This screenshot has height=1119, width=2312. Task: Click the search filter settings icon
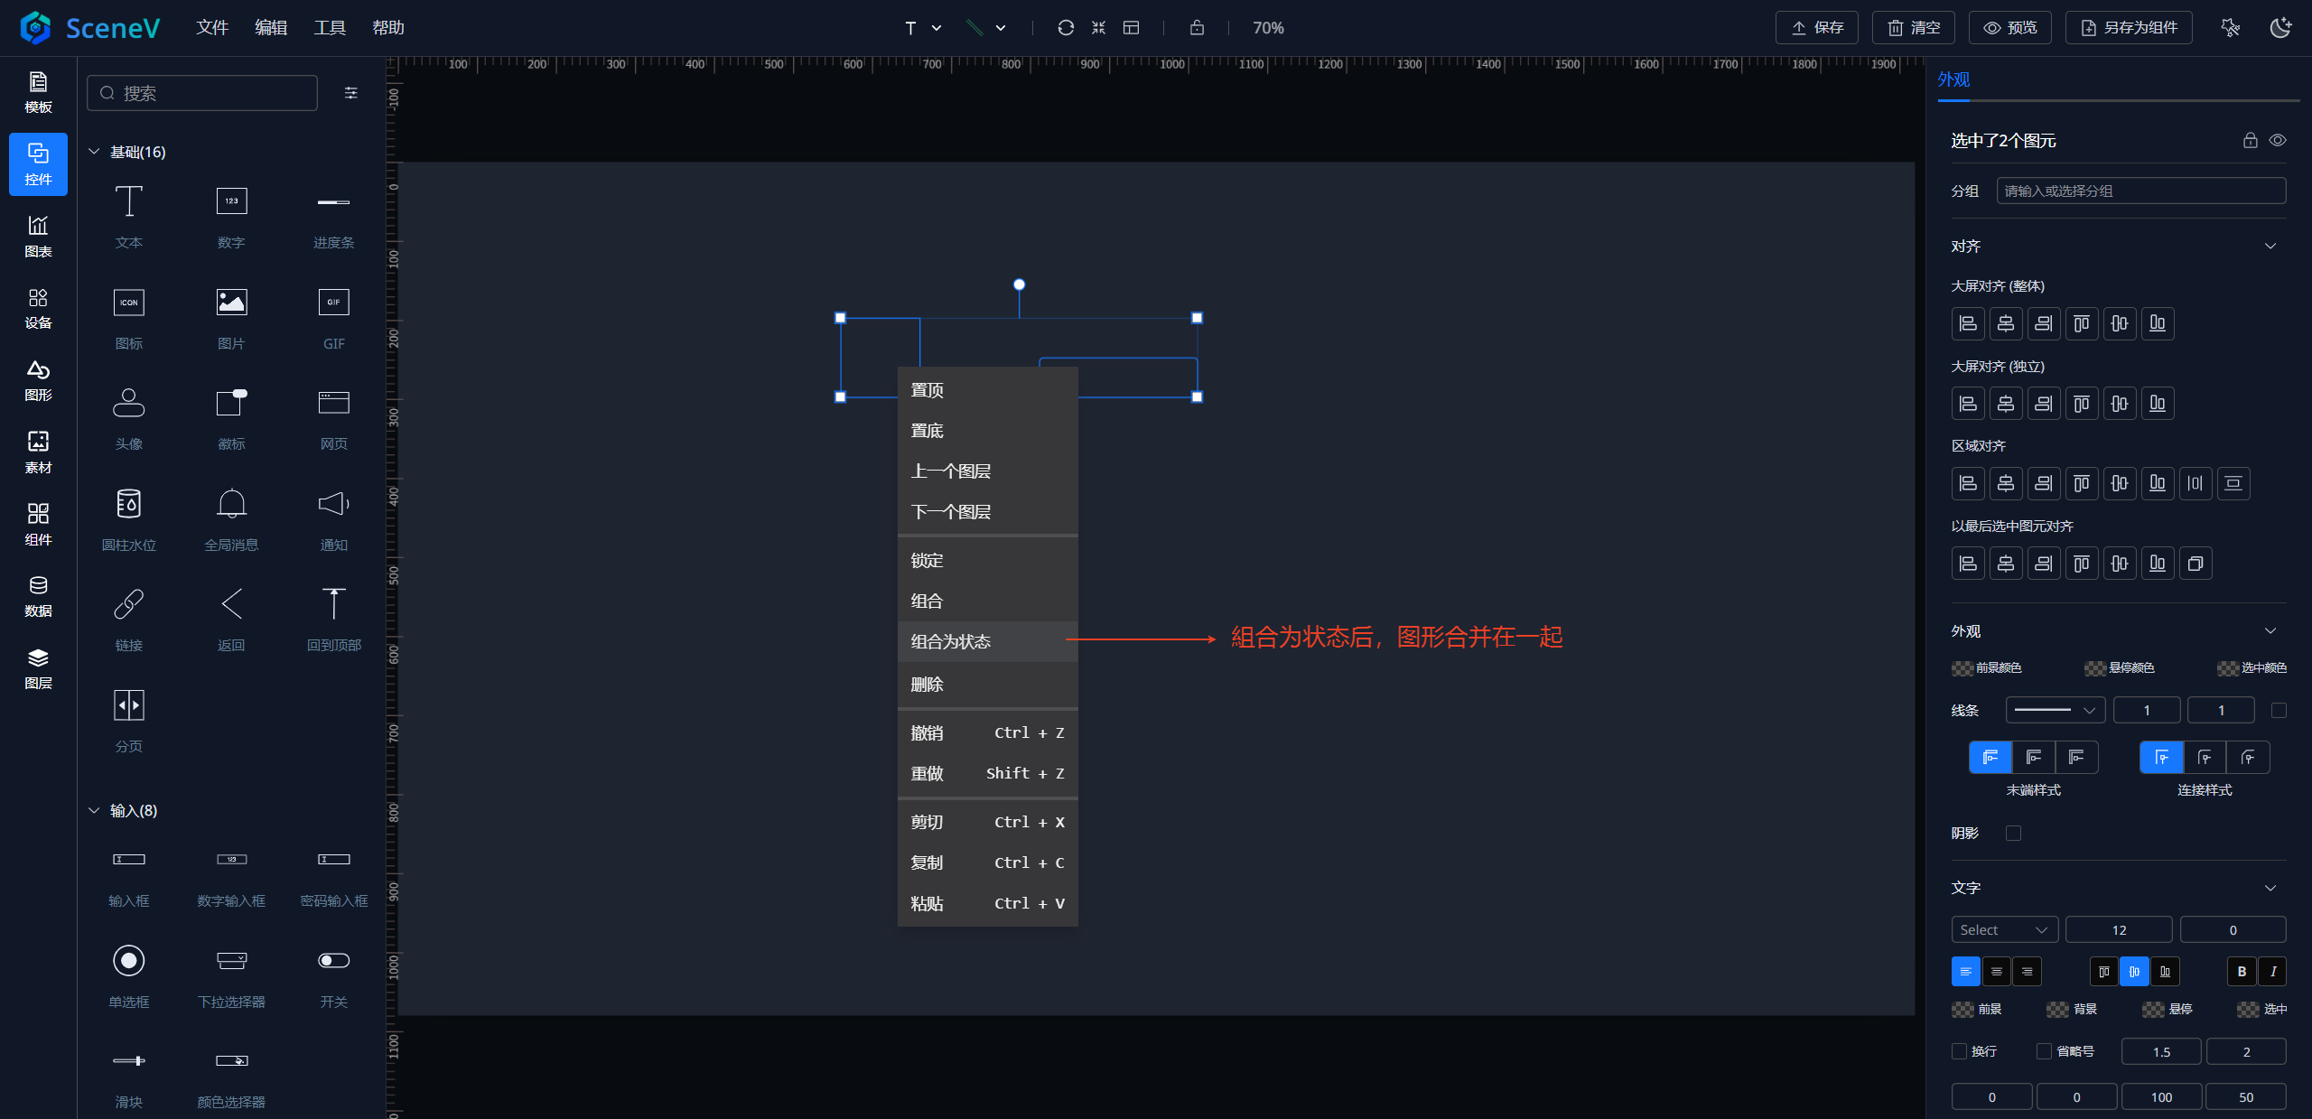tap(351, 93)
